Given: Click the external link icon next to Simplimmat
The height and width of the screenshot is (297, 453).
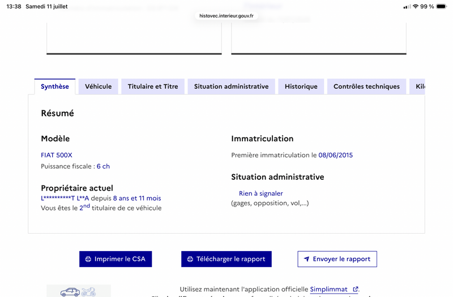Looking at the screenshot, I should coord(356,289).
